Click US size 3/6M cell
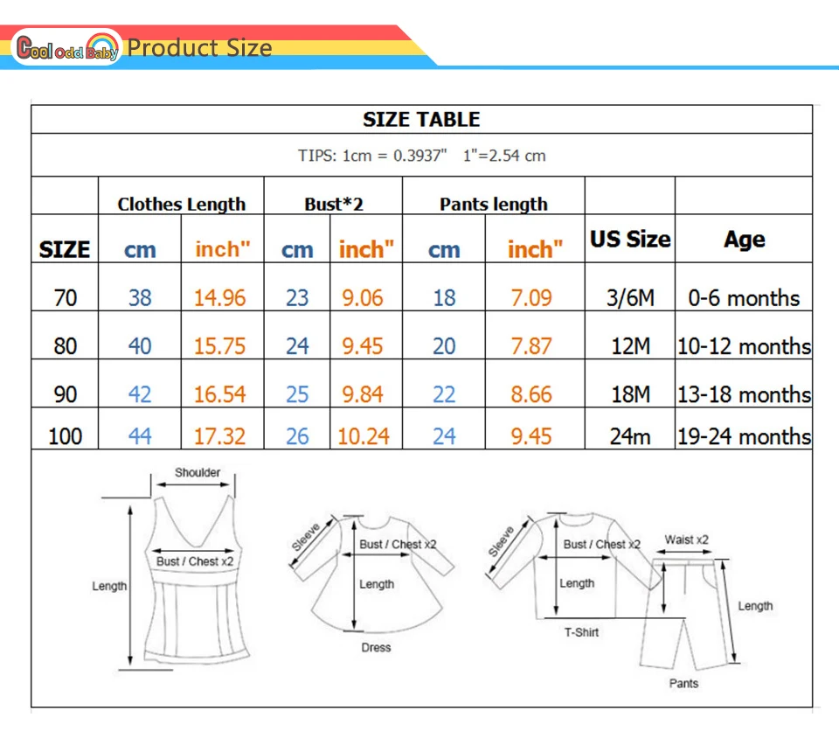The image size is (839, 745). coord(630,297)
